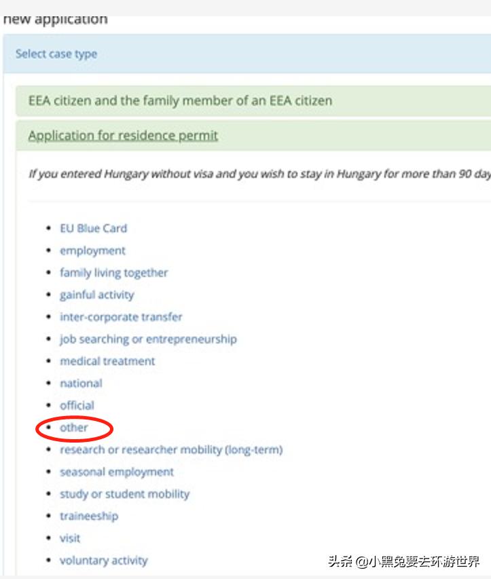Select the employment case type
Screen dimensions: 491x579
click(x=92, y=251)
